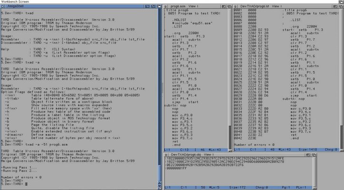Close the Dev:TXAD/prog6.obj window
The height and width of the screenshot is (190, 344).
click(x=165, y=154)
